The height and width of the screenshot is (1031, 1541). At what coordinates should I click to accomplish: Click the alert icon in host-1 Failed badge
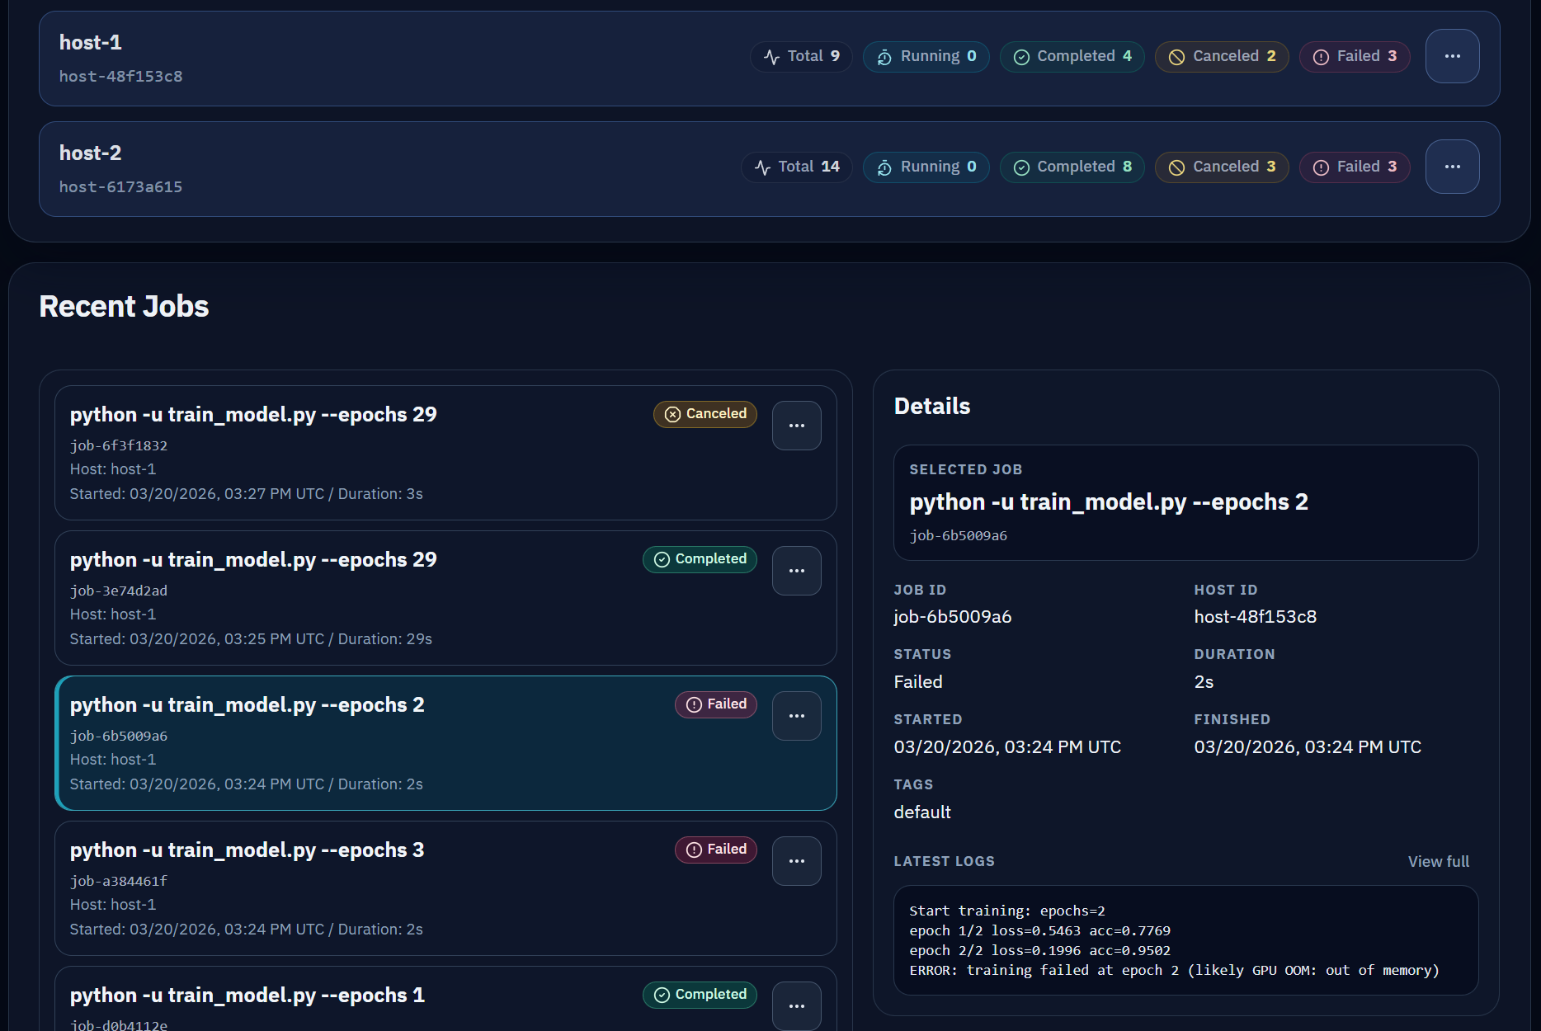[x=1321, y=57]
